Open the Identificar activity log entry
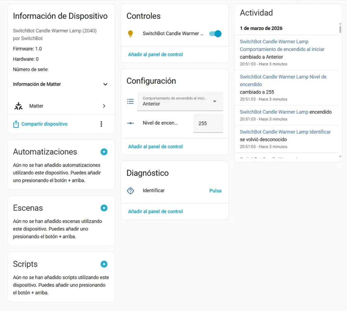 pos(285,132)
